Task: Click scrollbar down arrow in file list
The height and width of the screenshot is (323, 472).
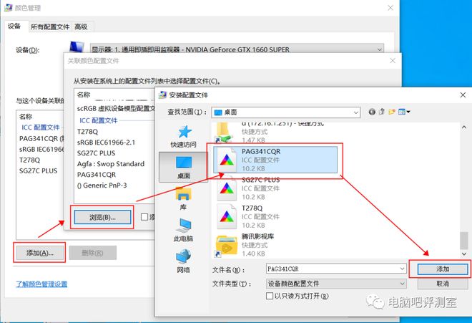Action: click(x=464, y=254)
